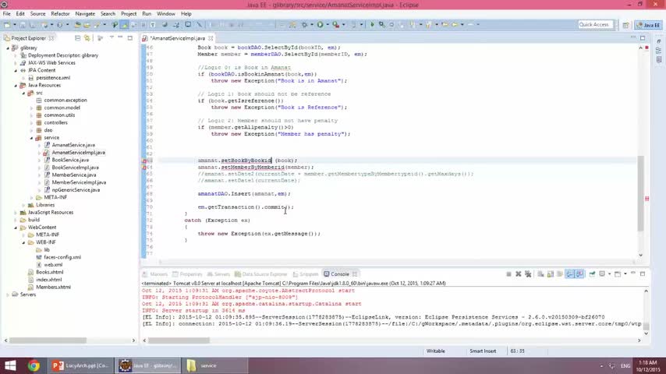Click the Console horizontal scrollbar thumb
The image size is (666, 374).
tap(179, 340)
